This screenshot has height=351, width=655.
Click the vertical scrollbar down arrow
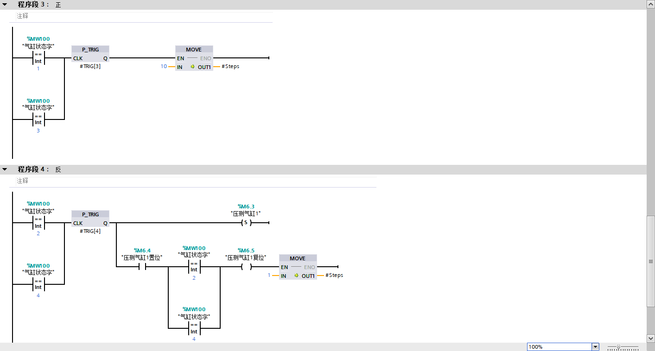pos(650,338)
